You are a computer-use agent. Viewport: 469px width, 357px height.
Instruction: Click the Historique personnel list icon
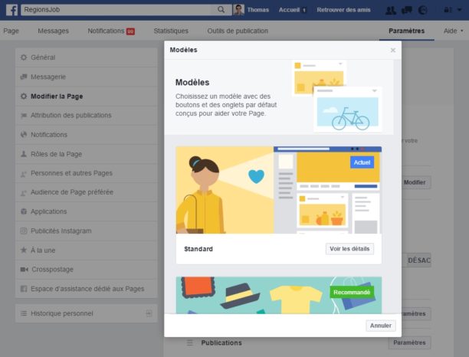coord(24,313)
